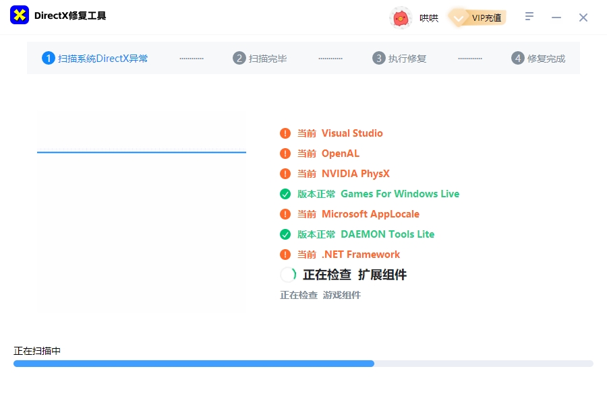Click the DirectX repair tool logo icon

[x=20, y=15]
